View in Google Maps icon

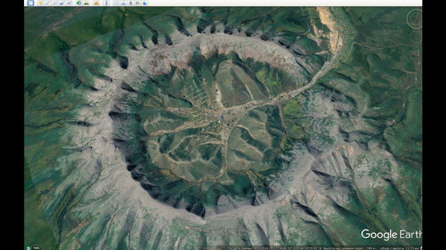138,3
